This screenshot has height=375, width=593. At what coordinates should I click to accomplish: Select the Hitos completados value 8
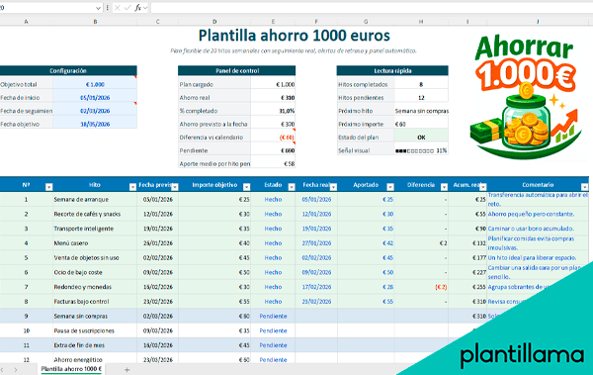421,84
